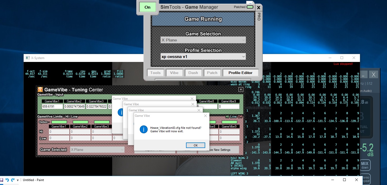Click the blue info icon beside the Heave_VibrationID message
Viewport: 387px width, 185px height.
[x=143, y=129]
